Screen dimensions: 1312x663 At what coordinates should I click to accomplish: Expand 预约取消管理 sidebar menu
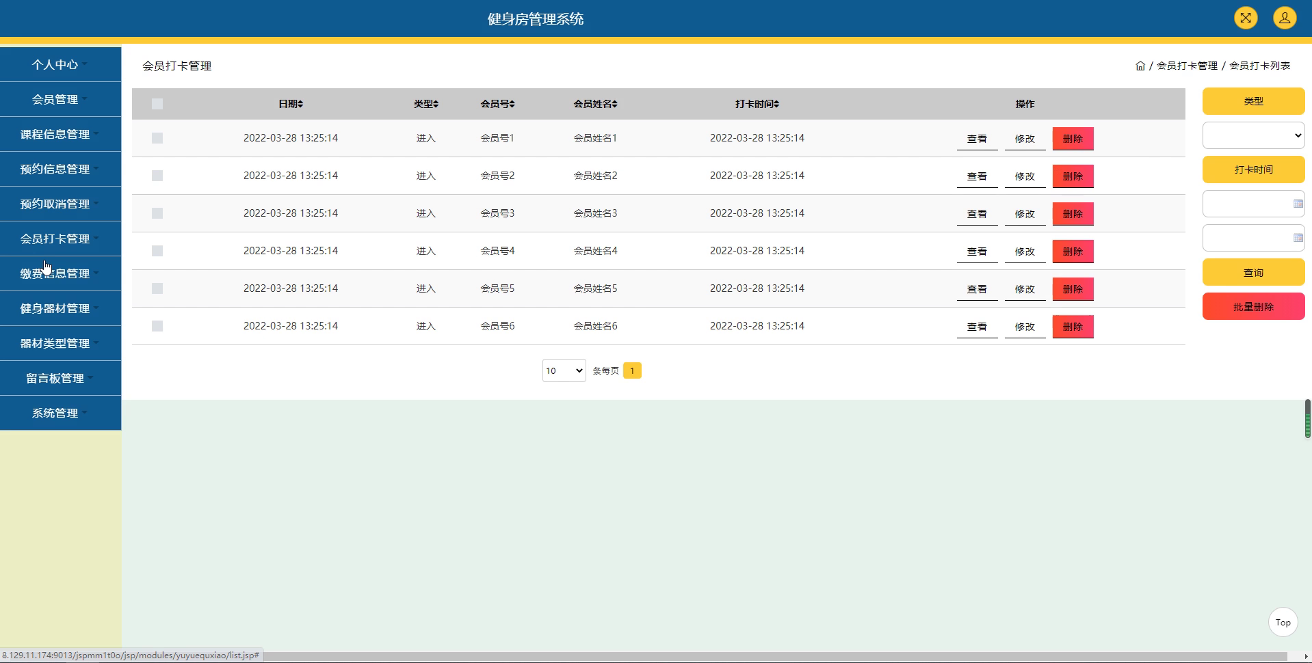(60, 204)
